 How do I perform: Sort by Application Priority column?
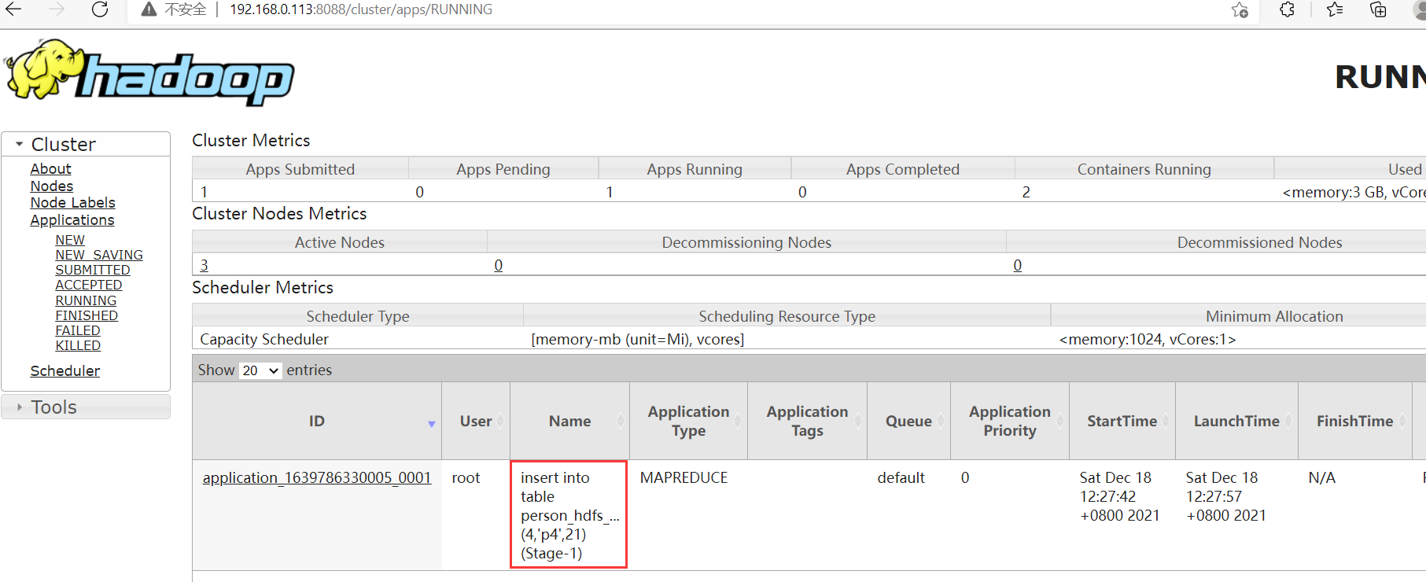(1010, 422)
